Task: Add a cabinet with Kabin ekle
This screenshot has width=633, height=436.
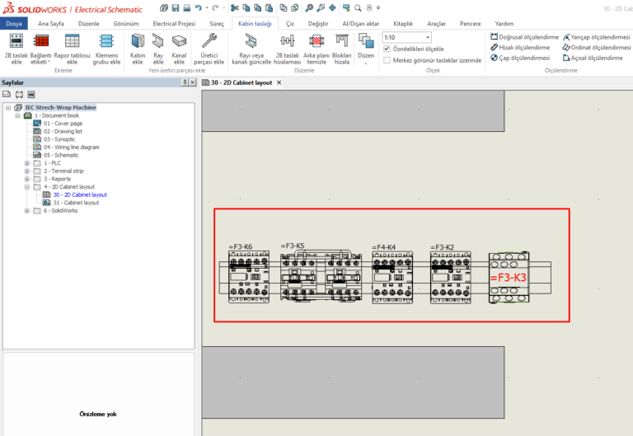Action: 138,41
